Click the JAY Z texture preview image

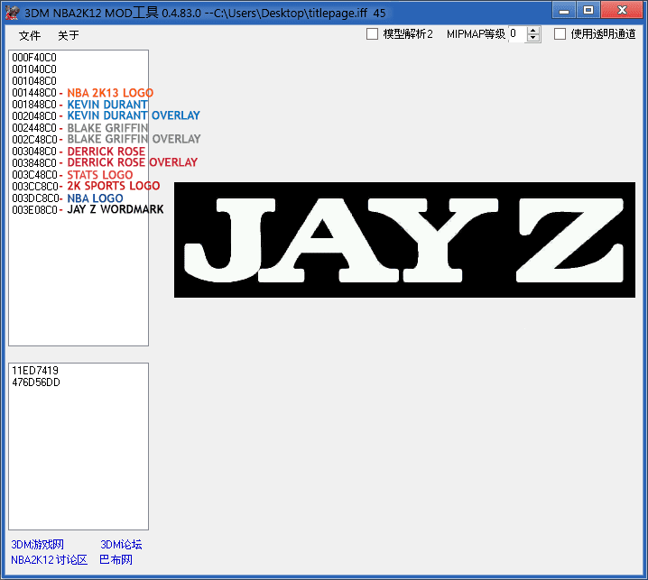tap(404, 240)
